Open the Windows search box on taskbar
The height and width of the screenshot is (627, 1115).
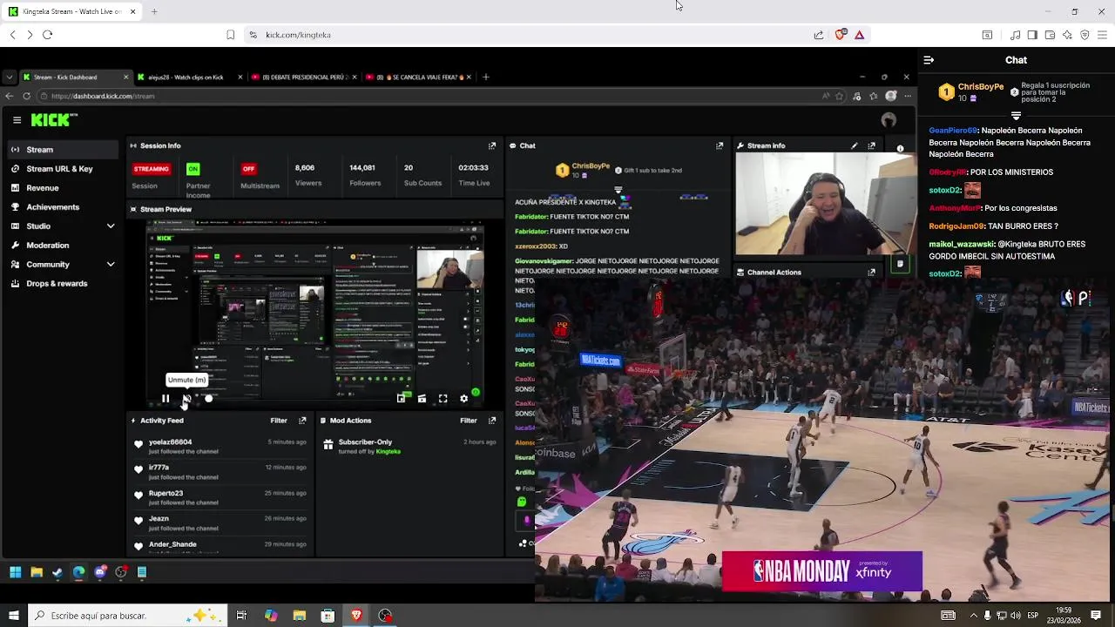(127, 616)
